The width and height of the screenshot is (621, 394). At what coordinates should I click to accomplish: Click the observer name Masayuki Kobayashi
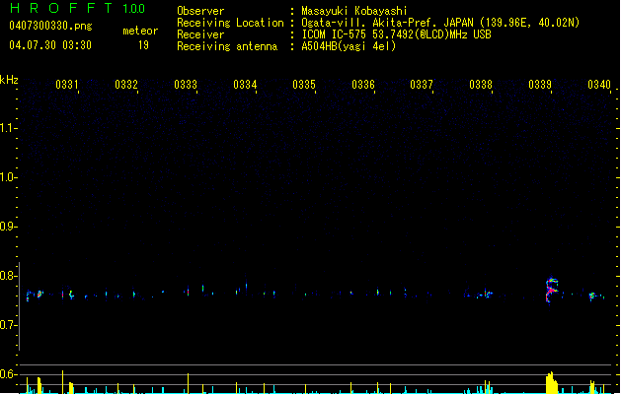[354, 11]
